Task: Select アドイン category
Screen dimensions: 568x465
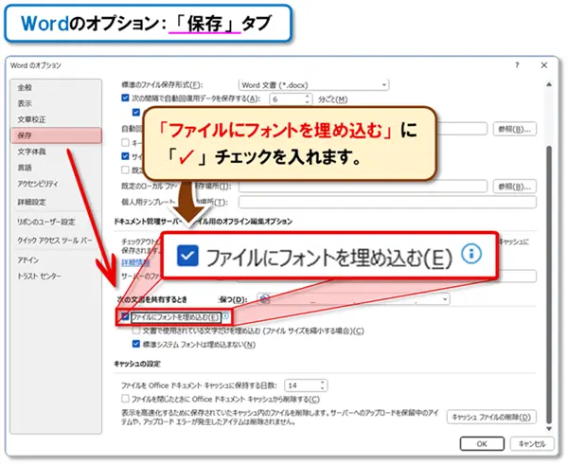Action: [56, 259]
